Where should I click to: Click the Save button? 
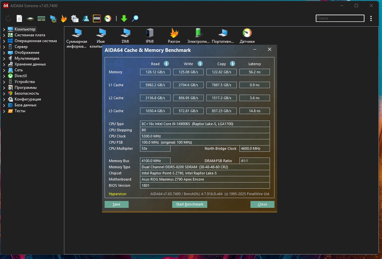(x=116, y=204)
